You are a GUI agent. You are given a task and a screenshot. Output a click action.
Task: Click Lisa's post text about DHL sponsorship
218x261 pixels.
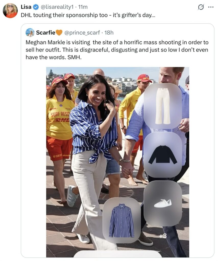(88, 15)
